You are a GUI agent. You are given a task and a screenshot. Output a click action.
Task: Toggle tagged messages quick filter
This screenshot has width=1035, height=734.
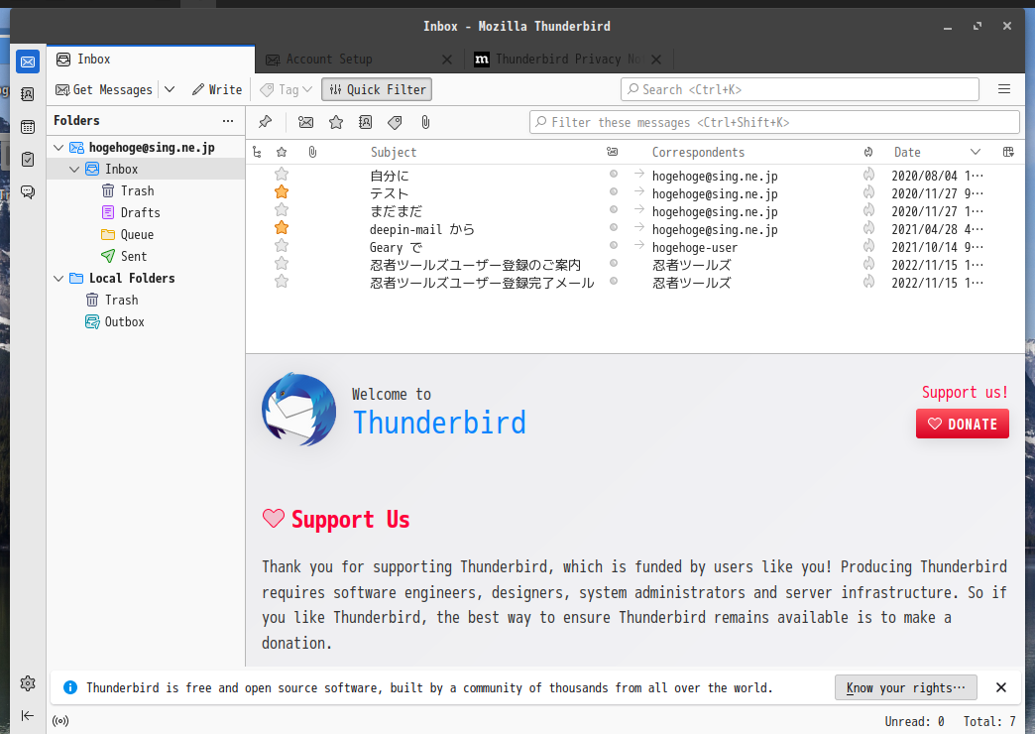(395, 122)
